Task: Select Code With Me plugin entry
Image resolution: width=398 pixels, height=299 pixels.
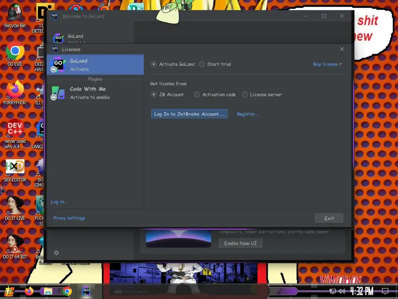Action: [95, 93]
